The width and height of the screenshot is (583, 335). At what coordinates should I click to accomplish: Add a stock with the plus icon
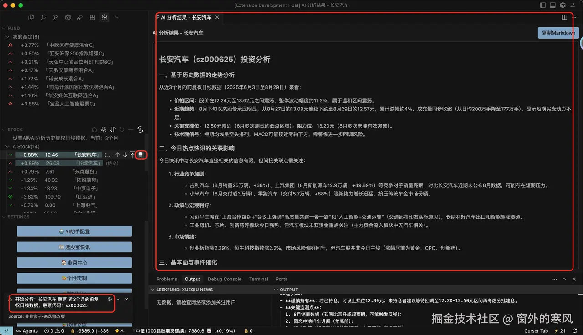(131, 130)
